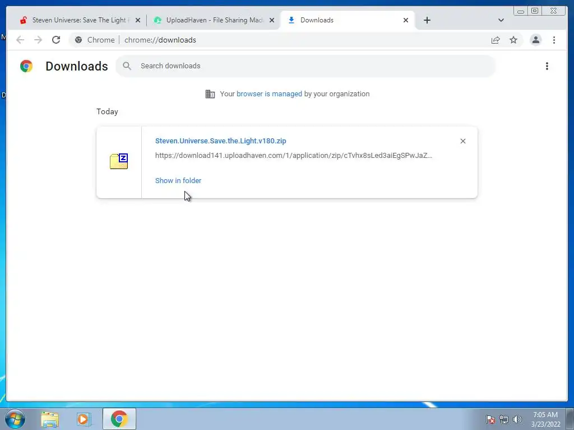Click the Share this page icon
The image size is (574, 430).
496,40
